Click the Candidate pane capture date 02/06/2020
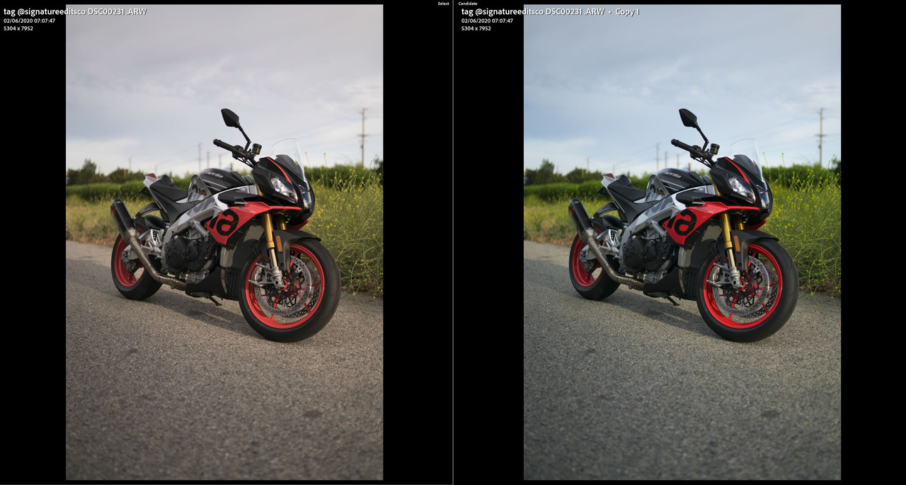906x485 pixels. 487,21
